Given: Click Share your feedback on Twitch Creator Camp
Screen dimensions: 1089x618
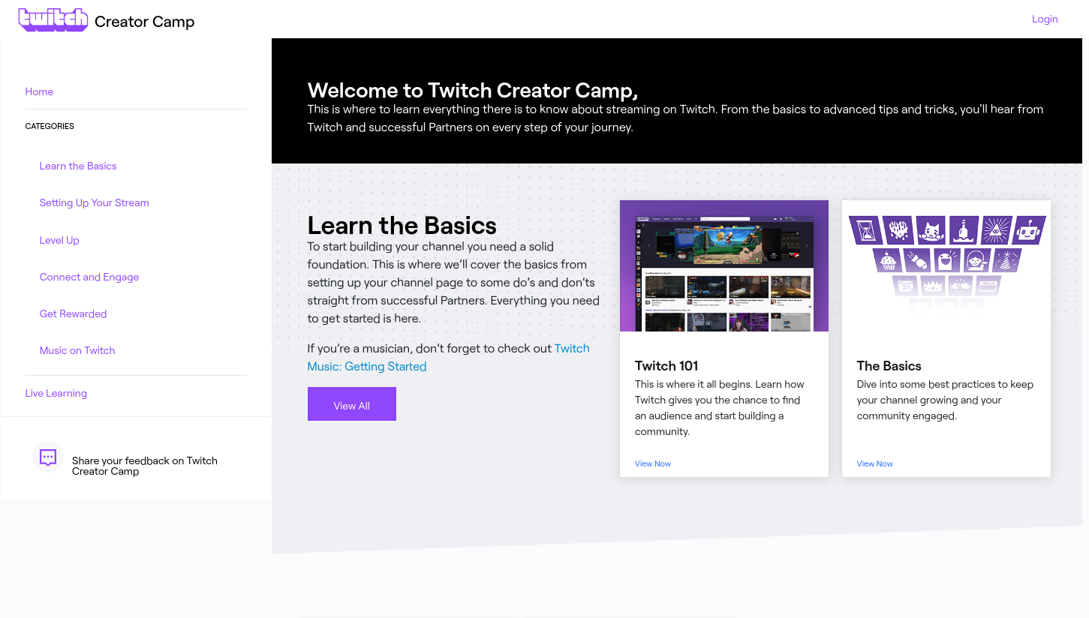Looking at the screenshot, I should (x=145, y=466).
